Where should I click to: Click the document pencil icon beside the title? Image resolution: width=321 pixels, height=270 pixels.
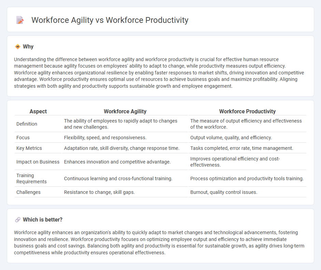pos(20,20)
